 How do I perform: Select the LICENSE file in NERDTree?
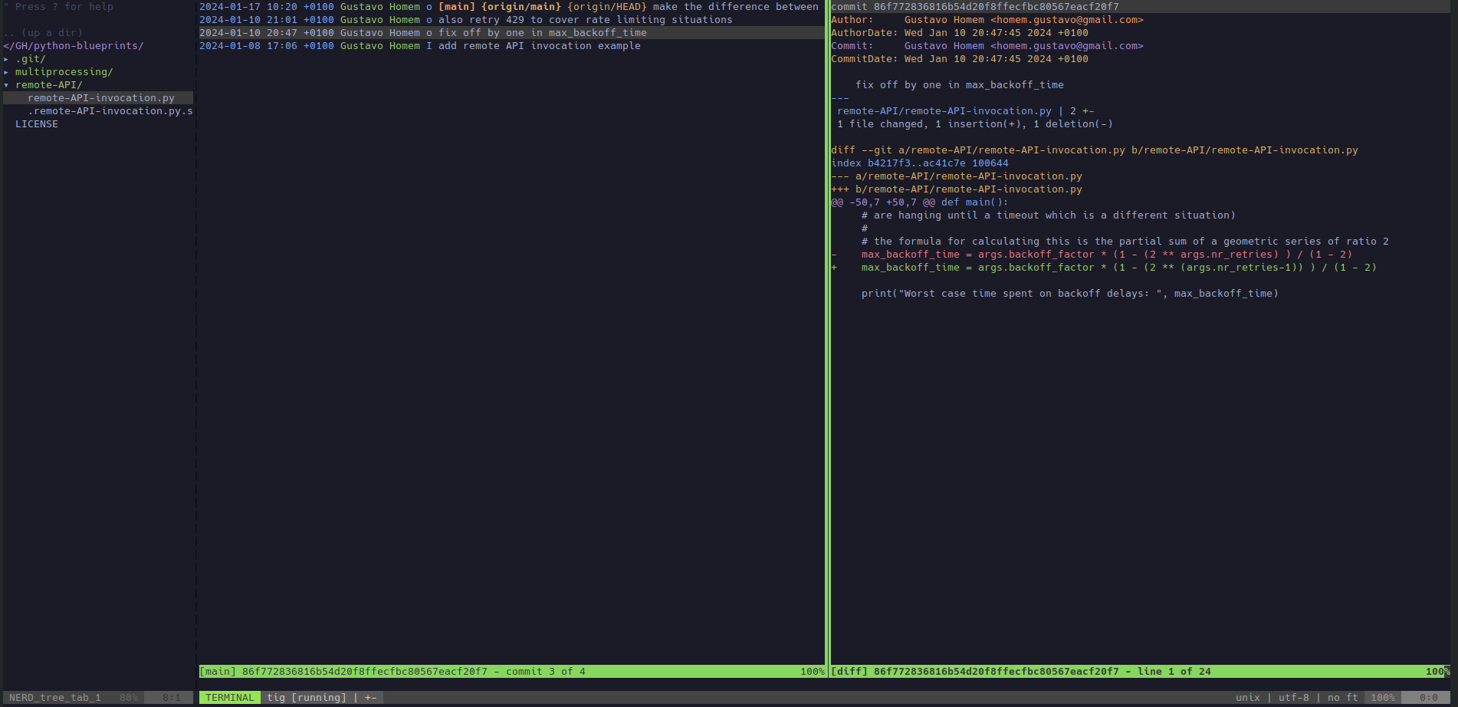36,124
